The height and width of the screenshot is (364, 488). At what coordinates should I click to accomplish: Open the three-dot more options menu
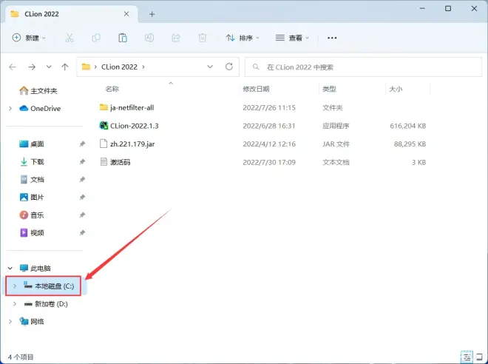[x=332, y=38]
